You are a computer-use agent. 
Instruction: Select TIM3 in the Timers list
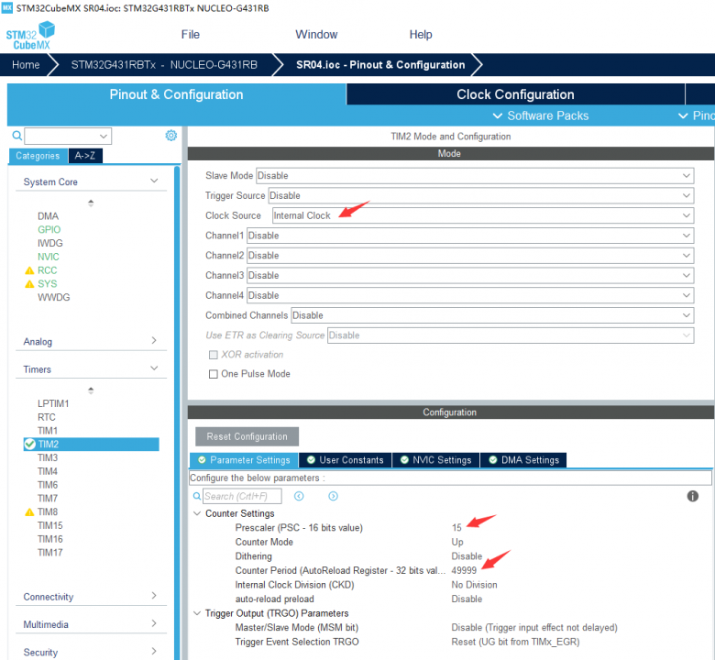(48, 458)
